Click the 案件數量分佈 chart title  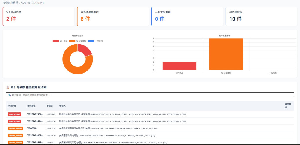[225, 35]
